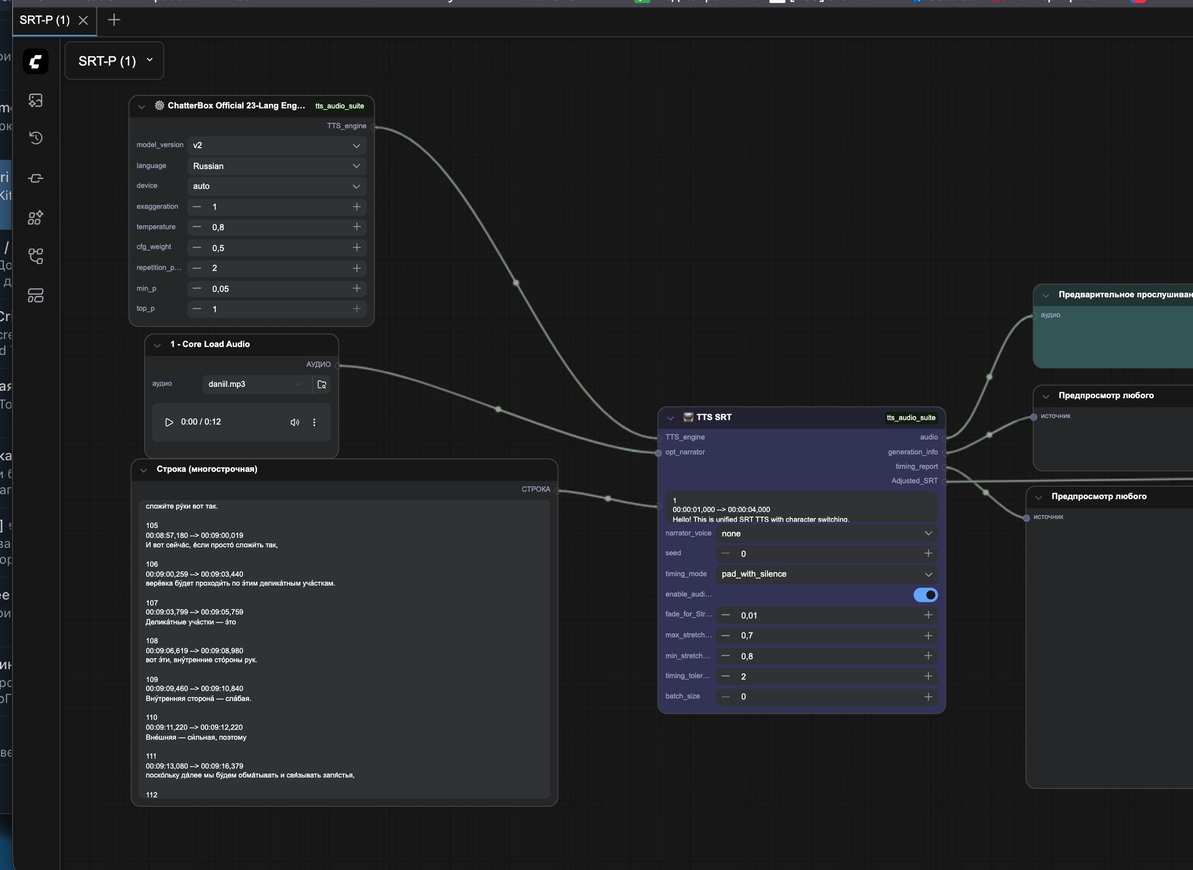The image size is (1193, 870).
Task: Open a new workflow tab with plus
Action: coord(114,20)
